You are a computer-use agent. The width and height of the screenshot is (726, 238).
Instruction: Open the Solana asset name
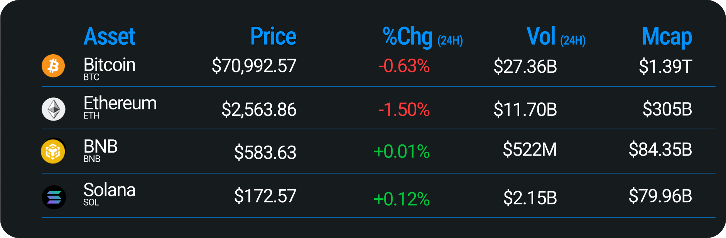[x=109, y=190]
